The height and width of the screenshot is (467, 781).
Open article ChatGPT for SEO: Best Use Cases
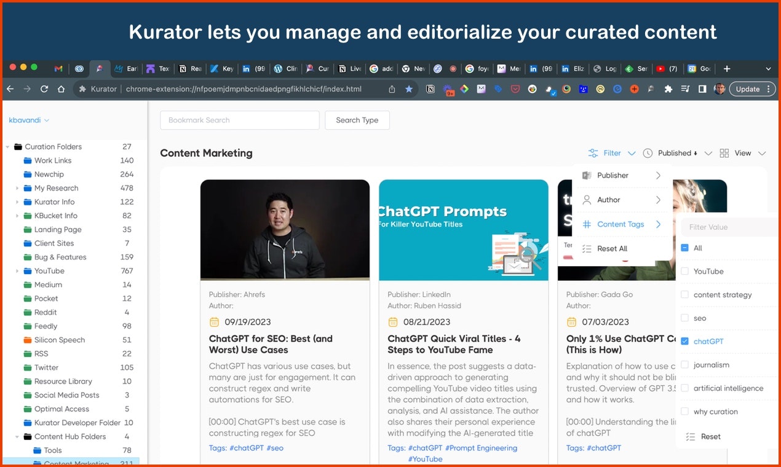tap(271, 344)
